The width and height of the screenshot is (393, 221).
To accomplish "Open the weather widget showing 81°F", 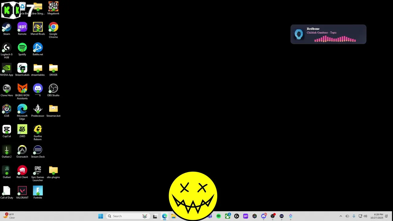I will coord(9,216).
